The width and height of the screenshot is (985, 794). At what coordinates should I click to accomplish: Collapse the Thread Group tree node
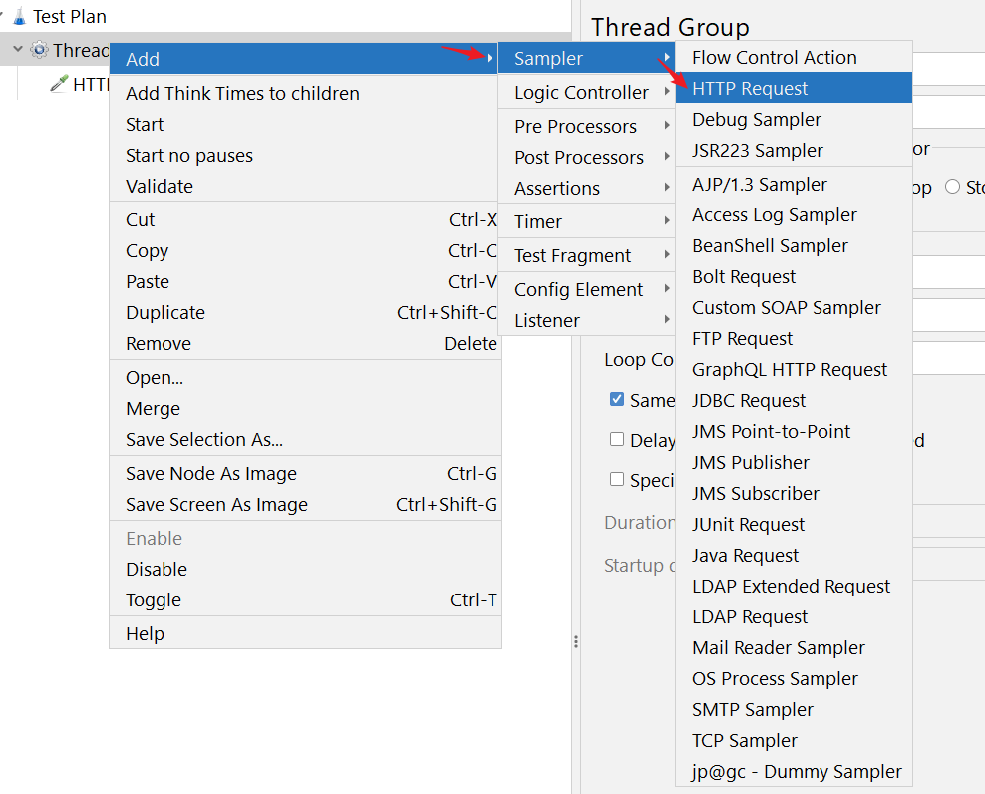[17, 50]
